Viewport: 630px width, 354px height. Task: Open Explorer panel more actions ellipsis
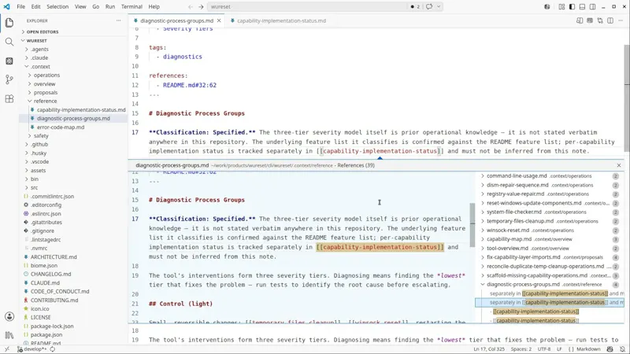(x=119, y=20)
